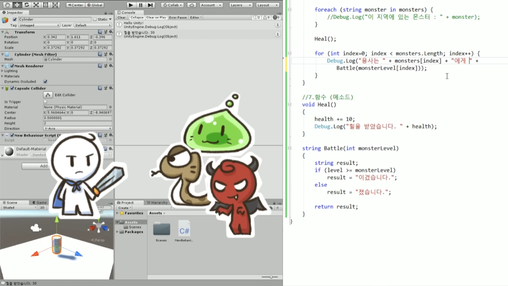
Task: Click the Step frame button
Action: pyautogui.click(x=150, y=5)
